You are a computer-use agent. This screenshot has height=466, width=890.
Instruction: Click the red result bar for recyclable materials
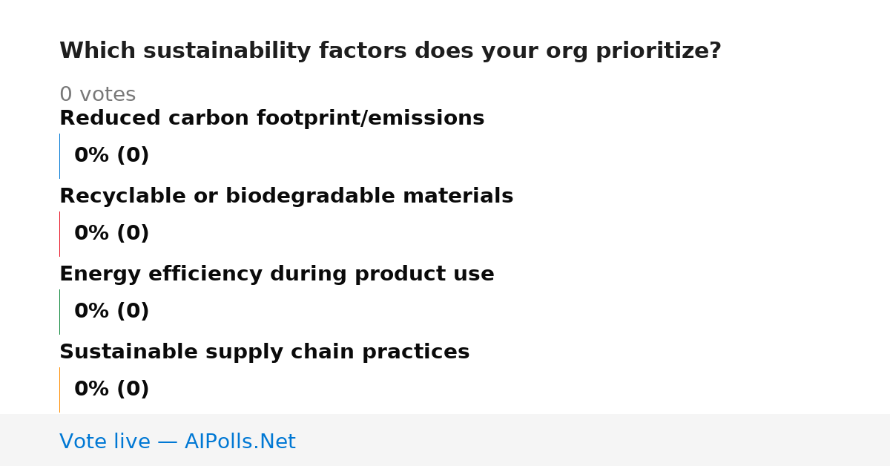click(59, 234)
